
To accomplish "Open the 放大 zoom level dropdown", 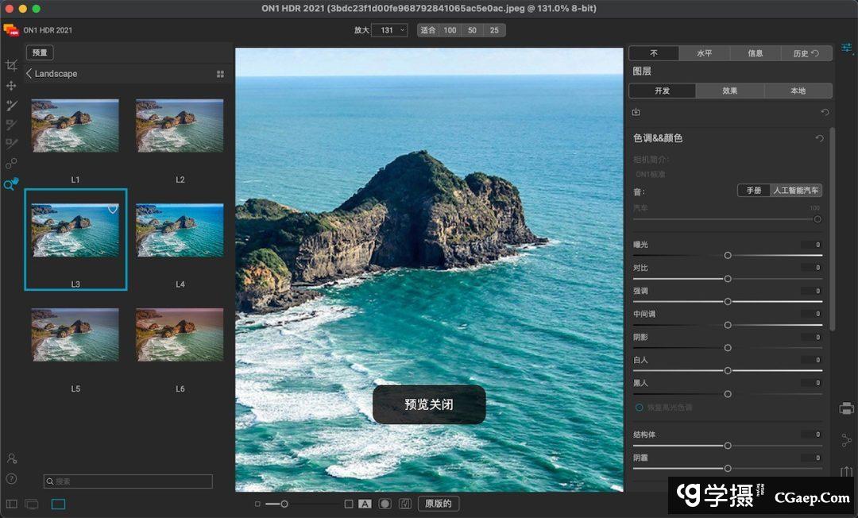I will 389,30.
